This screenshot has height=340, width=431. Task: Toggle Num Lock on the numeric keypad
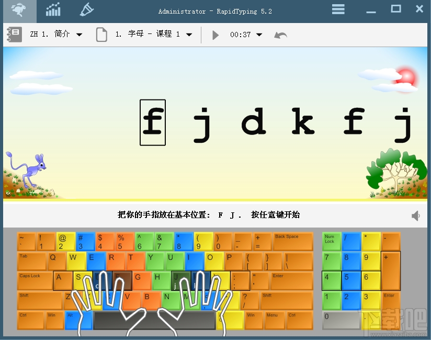point(331,241)
